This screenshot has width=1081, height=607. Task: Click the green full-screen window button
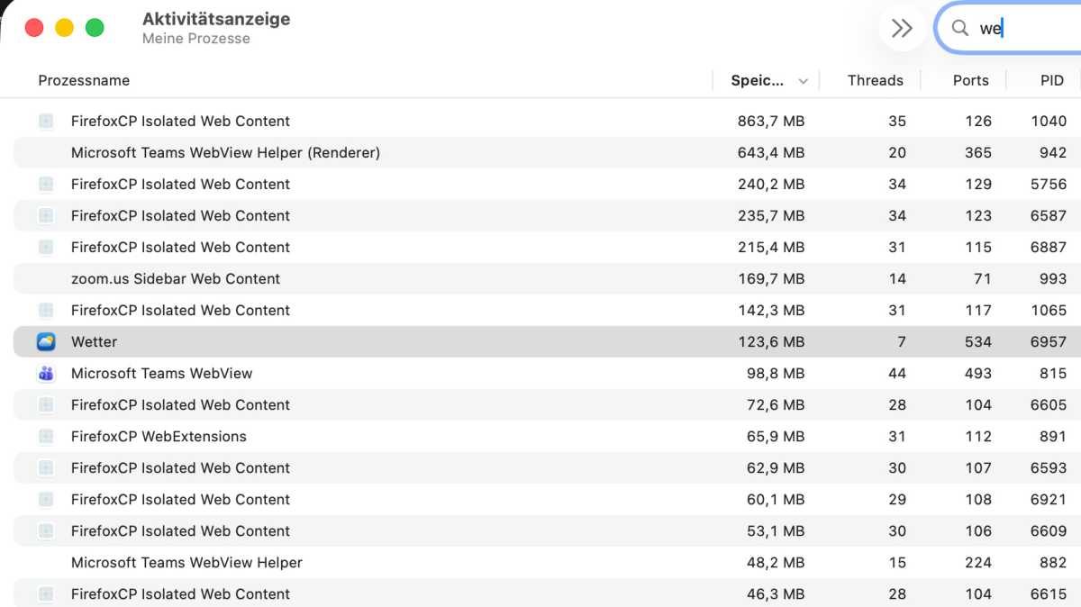coord(95,28)
